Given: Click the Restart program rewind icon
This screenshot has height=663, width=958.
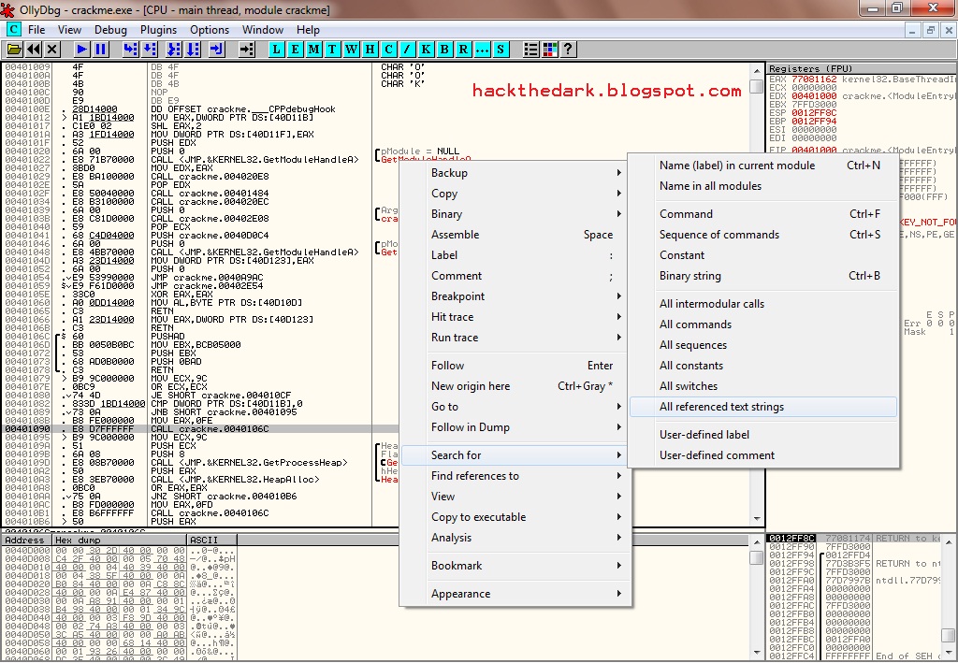Looking at the screenshot, I should [34, 50].
